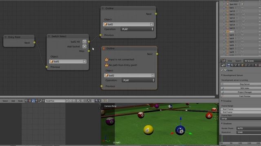Click the NodeTree name field

click(x=55, y=101)
